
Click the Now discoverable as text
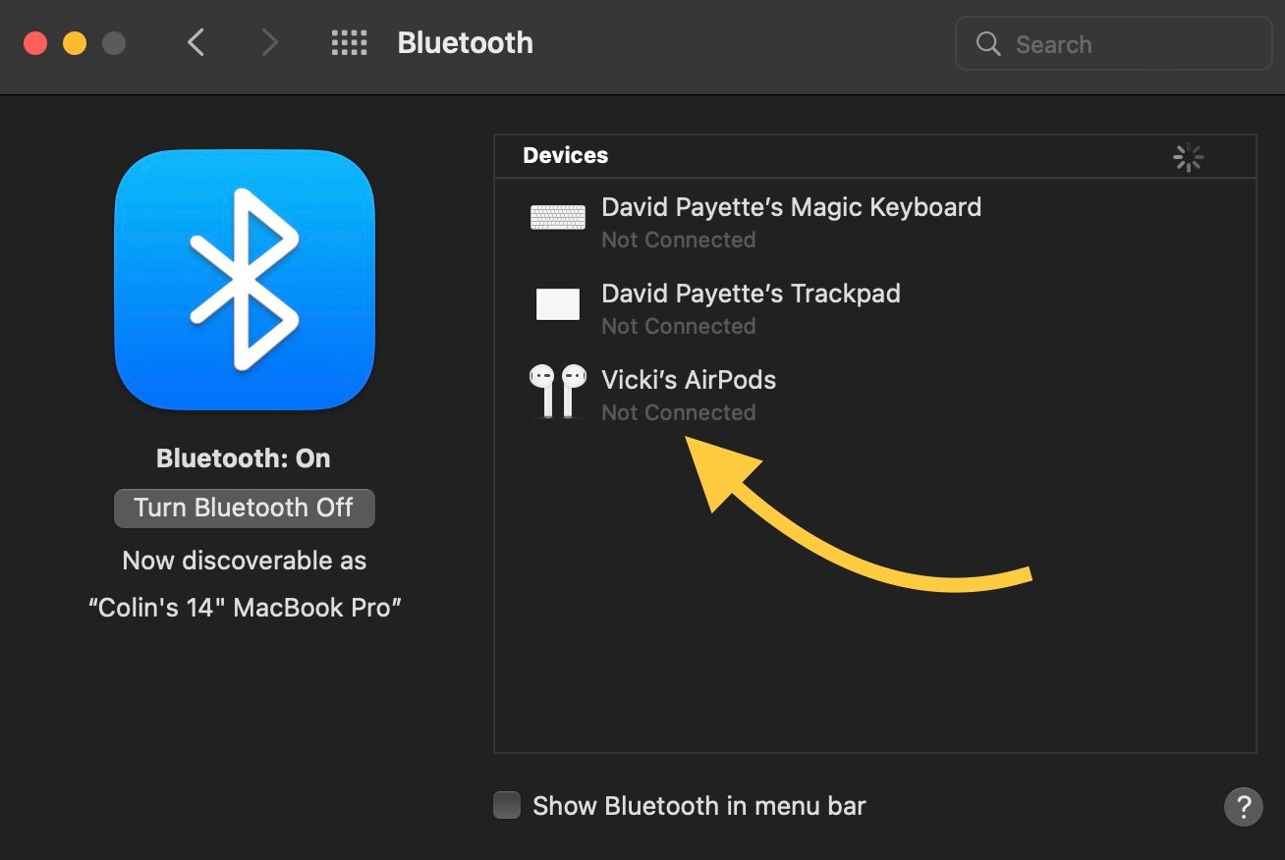point(245,561)
